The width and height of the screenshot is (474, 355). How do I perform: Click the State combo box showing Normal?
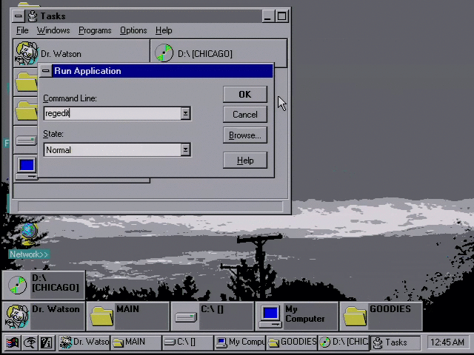[117, 149]
